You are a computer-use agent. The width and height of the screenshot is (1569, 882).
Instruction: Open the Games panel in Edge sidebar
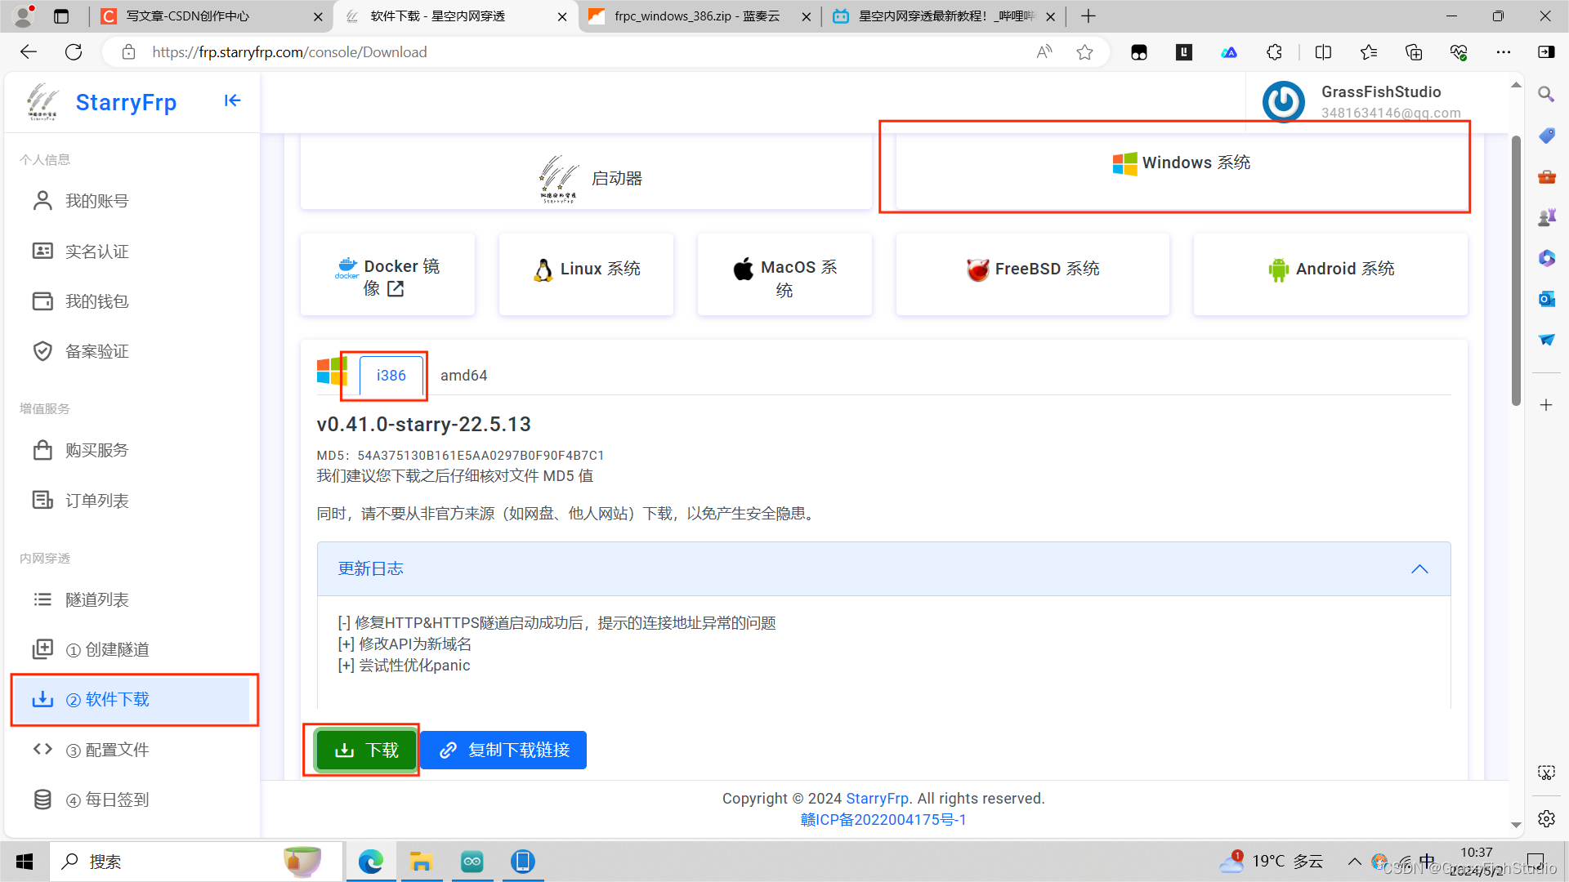(x=1546, y=216)
